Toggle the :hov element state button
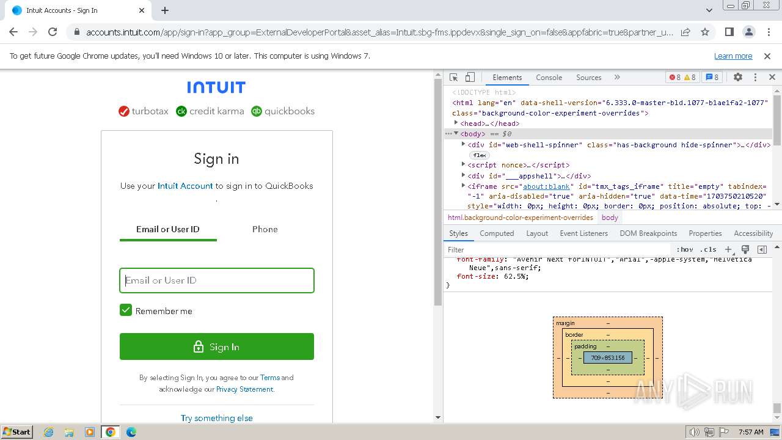The width and height of the screenshot is (782, 440). (685, 249)
